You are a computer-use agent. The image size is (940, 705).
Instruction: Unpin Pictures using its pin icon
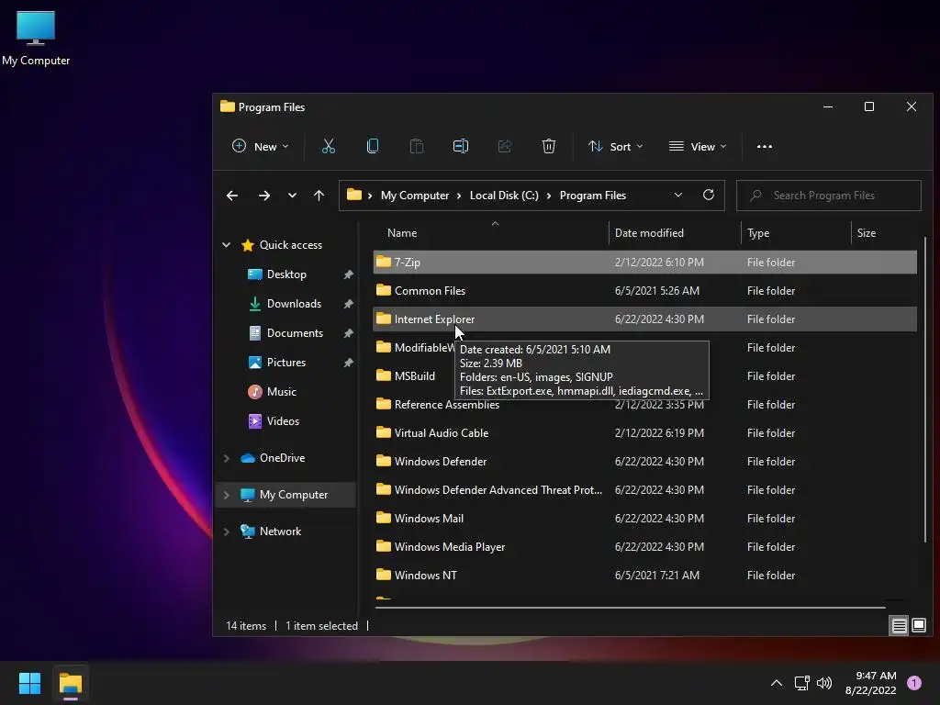point(348,363)
